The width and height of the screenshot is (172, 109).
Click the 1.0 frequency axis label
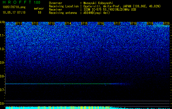(x=2, y=49)
